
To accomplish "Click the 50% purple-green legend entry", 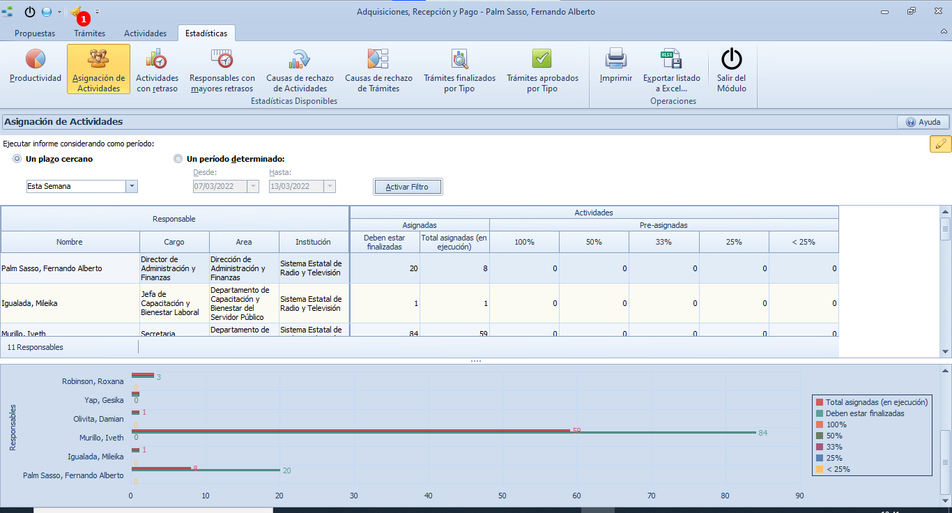I will coord(829,436).
